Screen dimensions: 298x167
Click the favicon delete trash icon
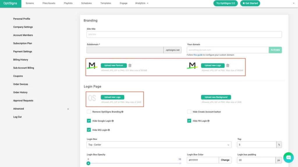coord(130,66)
